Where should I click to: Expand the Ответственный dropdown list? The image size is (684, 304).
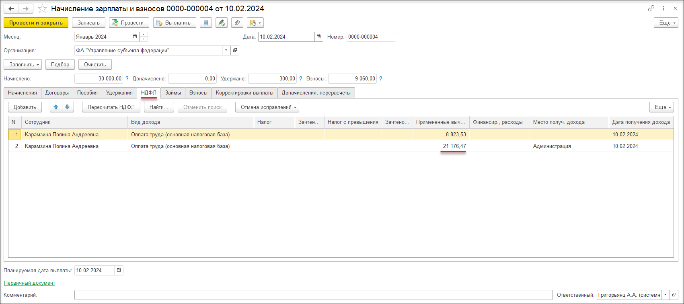pos(665,295)
